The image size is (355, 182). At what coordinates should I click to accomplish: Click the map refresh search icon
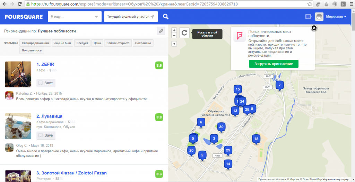(x=184, y=33)
